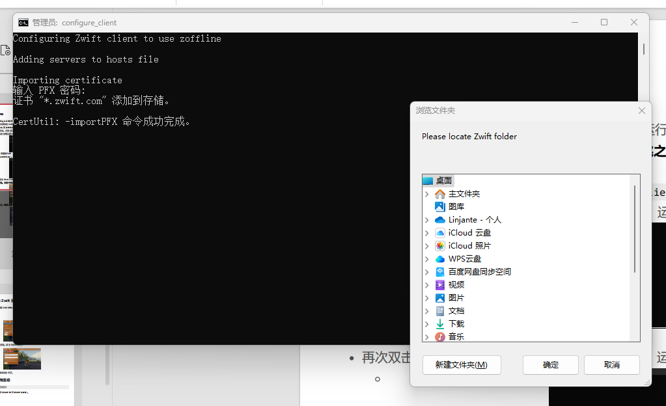
Task: Click the colorful iCloud 照片 icon
Action: pos(440,246)
